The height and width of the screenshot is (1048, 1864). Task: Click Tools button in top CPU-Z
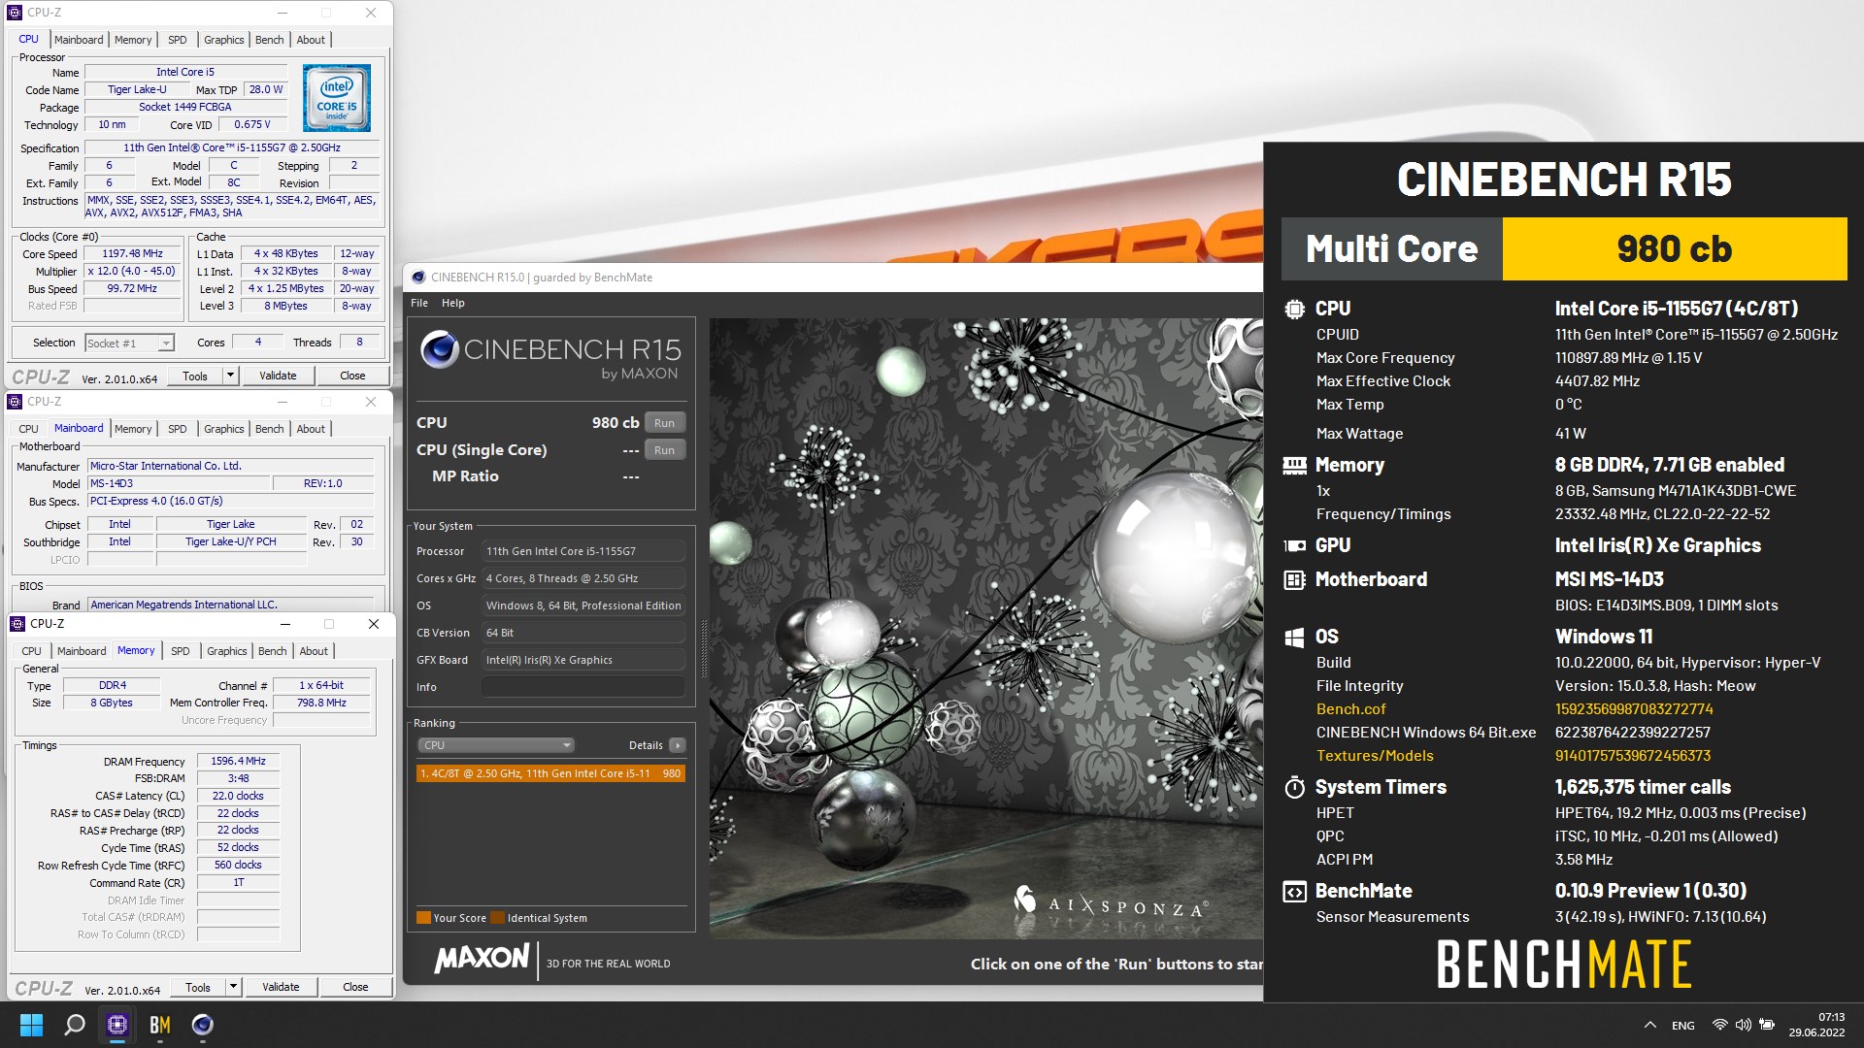pyautogui.click(x=195, y=376)
